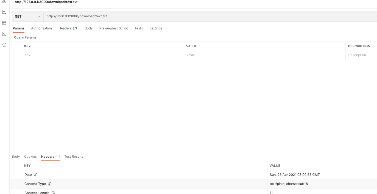
Task: Switch to the response Body tab
Action: point(16,157)
